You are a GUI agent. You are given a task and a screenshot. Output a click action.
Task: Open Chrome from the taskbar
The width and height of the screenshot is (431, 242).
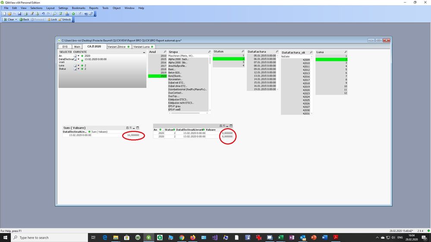(182, 237)
